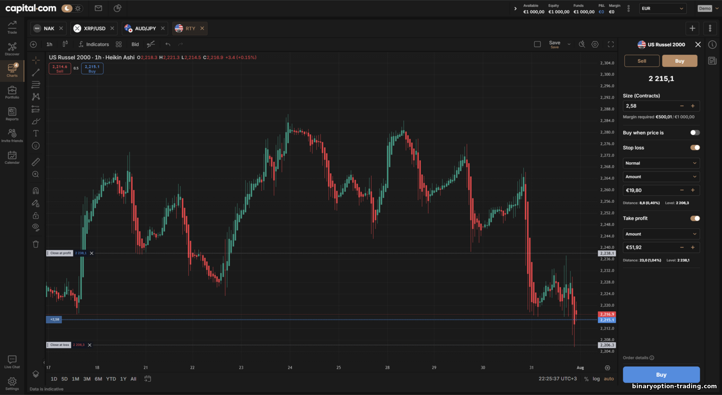Click the Size contracts input field

pos(650,106)
